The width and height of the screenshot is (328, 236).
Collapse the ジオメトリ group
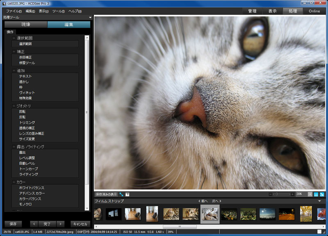14,106
